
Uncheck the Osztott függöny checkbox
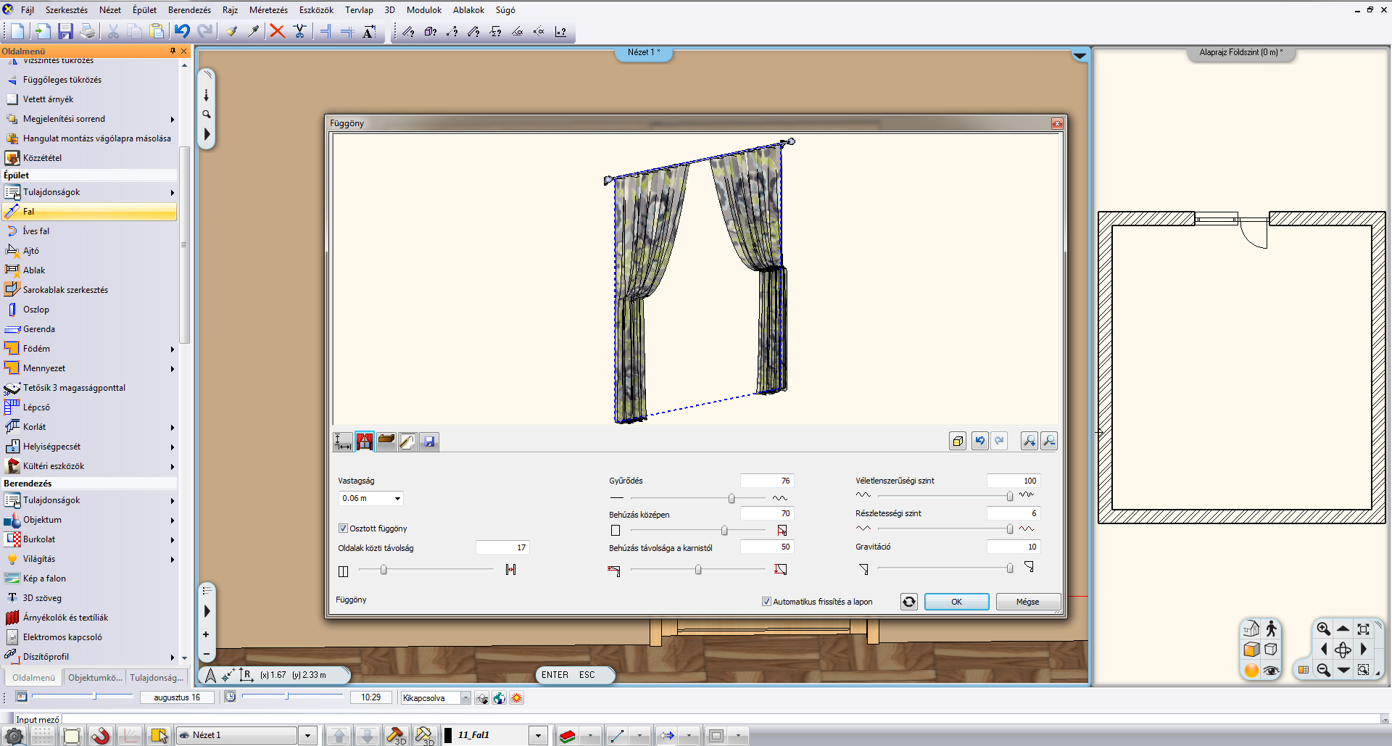tap(343, 529)
